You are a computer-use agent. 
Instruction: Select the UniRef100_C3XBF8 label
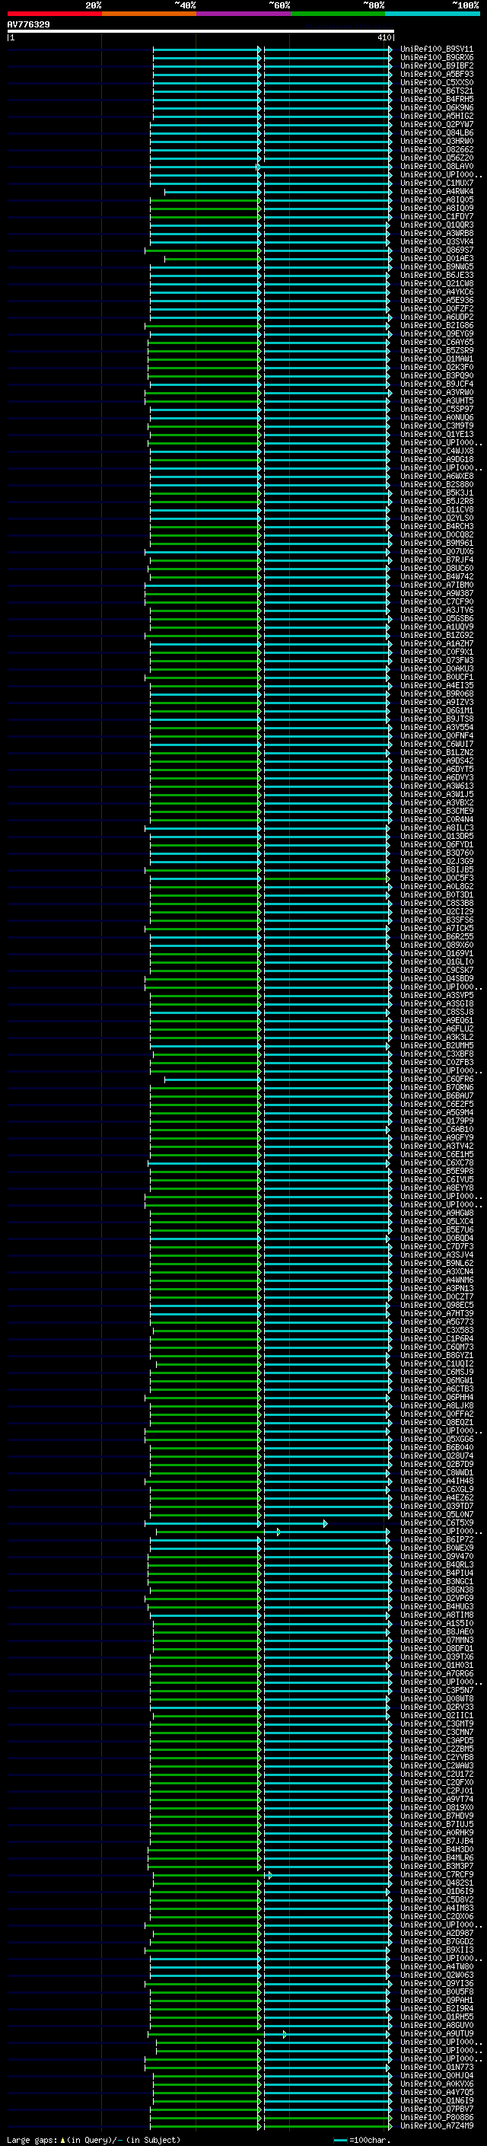coord(437,1054)
